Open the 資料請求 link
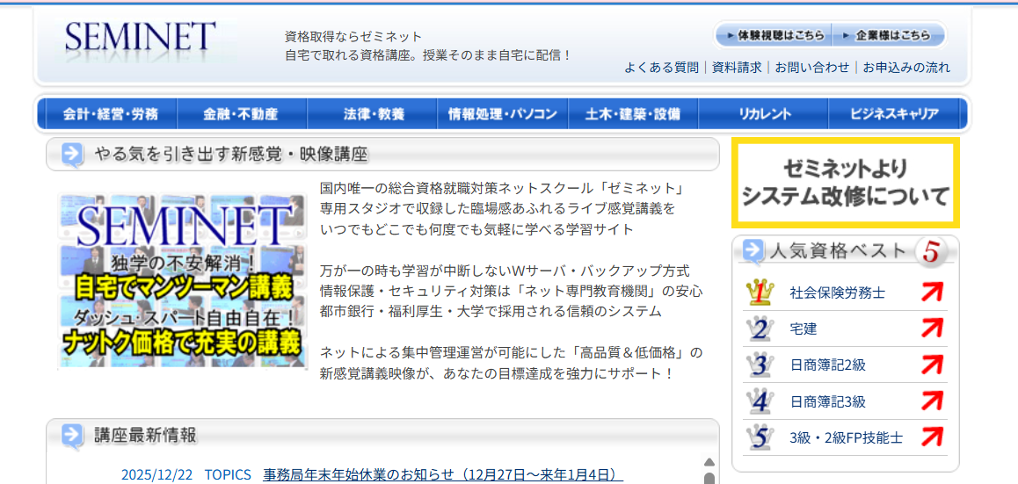1018x484 pixels. (737, 68)
